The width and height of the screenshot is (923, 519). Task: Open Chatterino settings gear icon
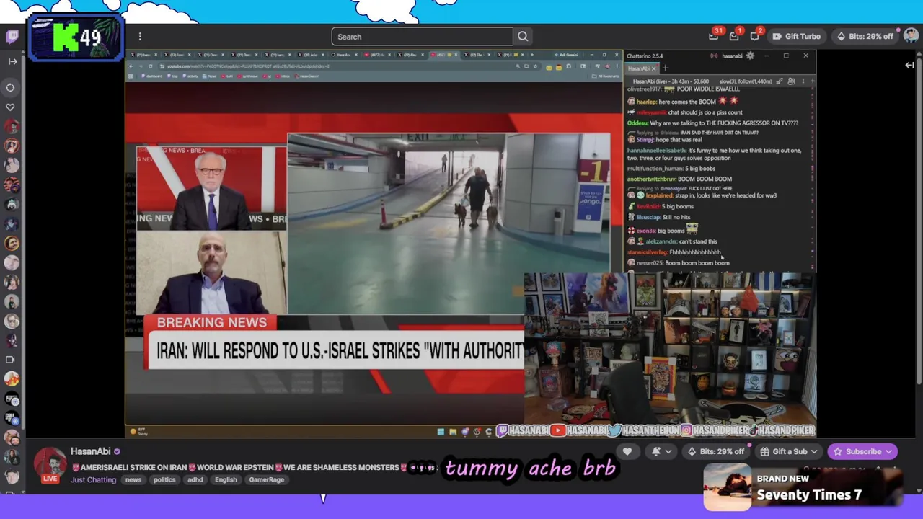point(750,56)
